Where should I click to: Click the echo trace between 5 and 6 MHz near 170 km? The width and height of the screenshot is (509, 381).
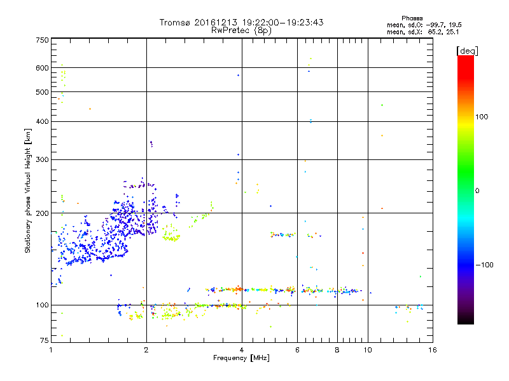point(282,234)
